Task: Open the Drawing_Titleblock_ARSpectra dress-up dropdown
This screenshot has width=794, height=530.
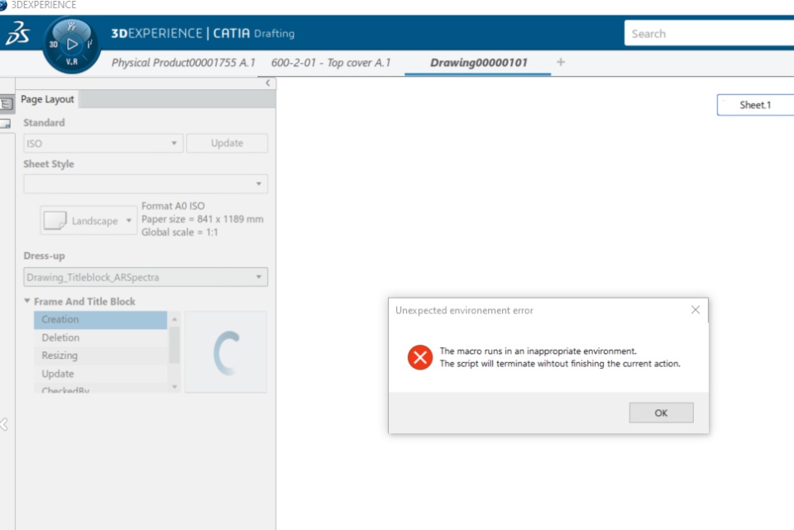Action: [x=146, y=277]
